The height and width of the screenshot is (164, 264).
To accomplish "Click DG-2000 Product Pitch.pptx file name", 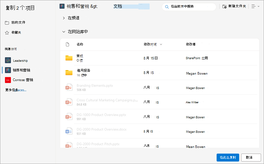I will point(98,144).
